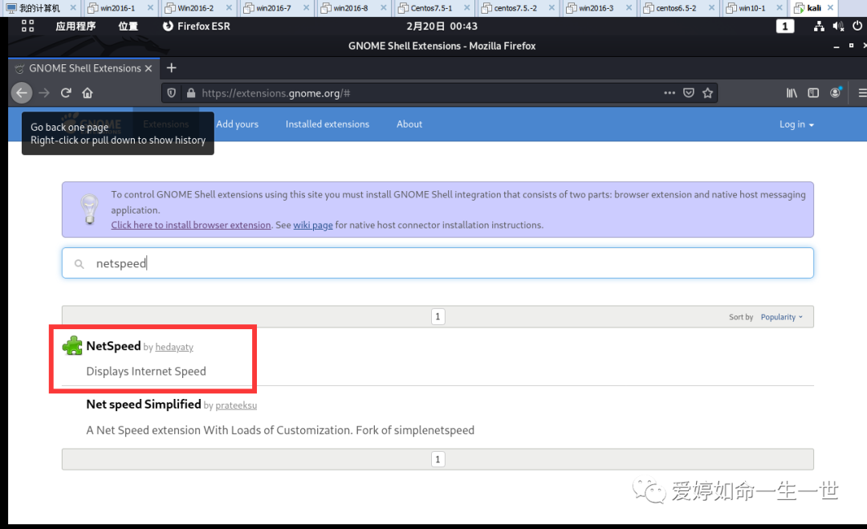Open a new browser tab
Viewport: 867px width, 529px height.
pyautogui.click(x=172, y=67)
